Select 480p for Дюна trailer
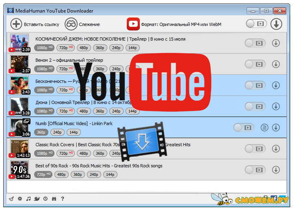This screenshot has height=210, width=293. click(84, 111)
